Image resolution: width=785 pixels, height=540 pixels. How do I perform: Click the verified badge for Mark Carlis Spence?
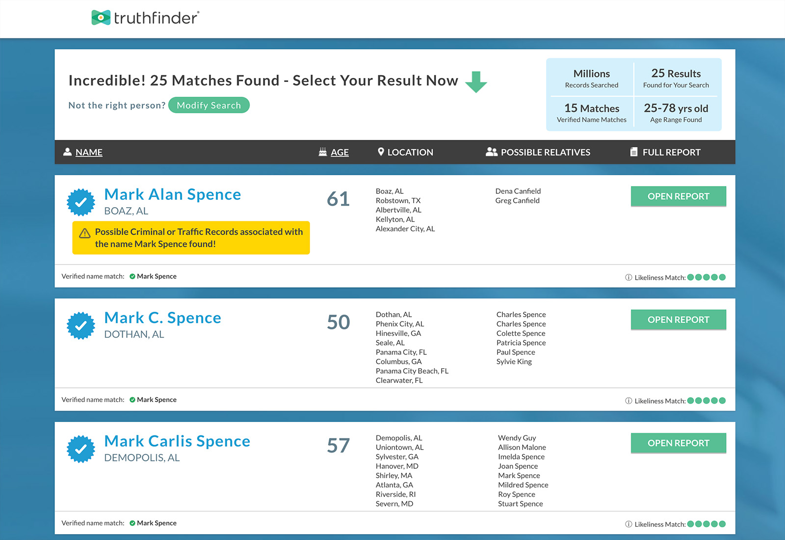(x=81, y=449)
